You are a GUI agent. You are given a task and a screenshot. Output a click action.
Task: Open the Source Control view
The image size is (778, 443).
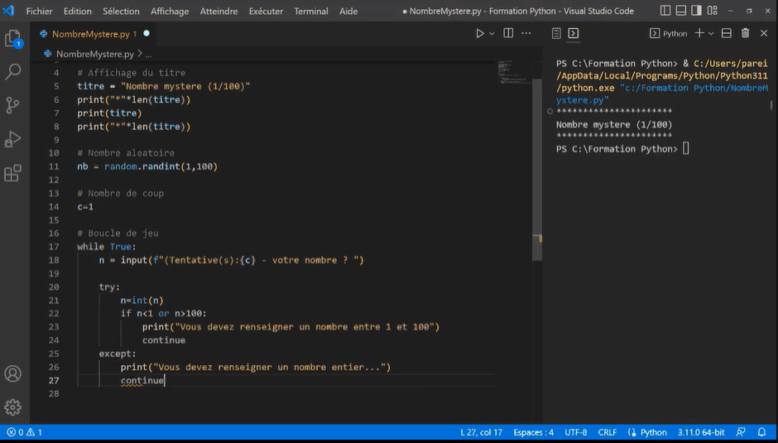pos(13,105)
